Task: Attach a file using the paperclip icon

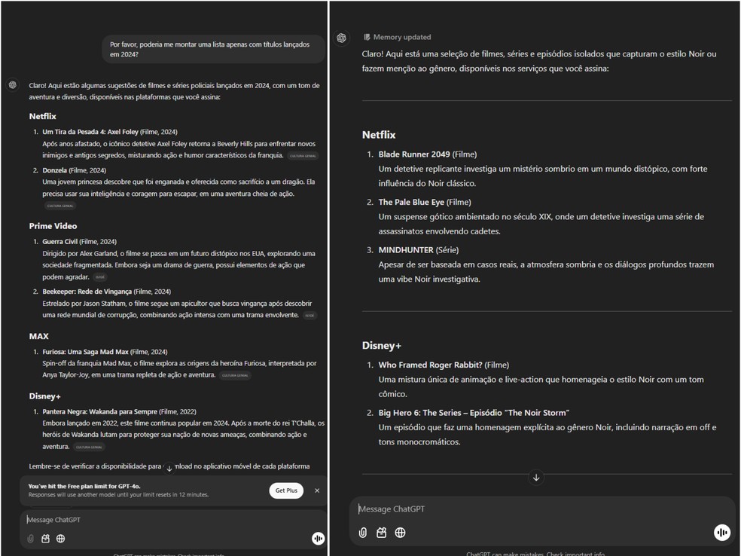Action: coord(31,539)
